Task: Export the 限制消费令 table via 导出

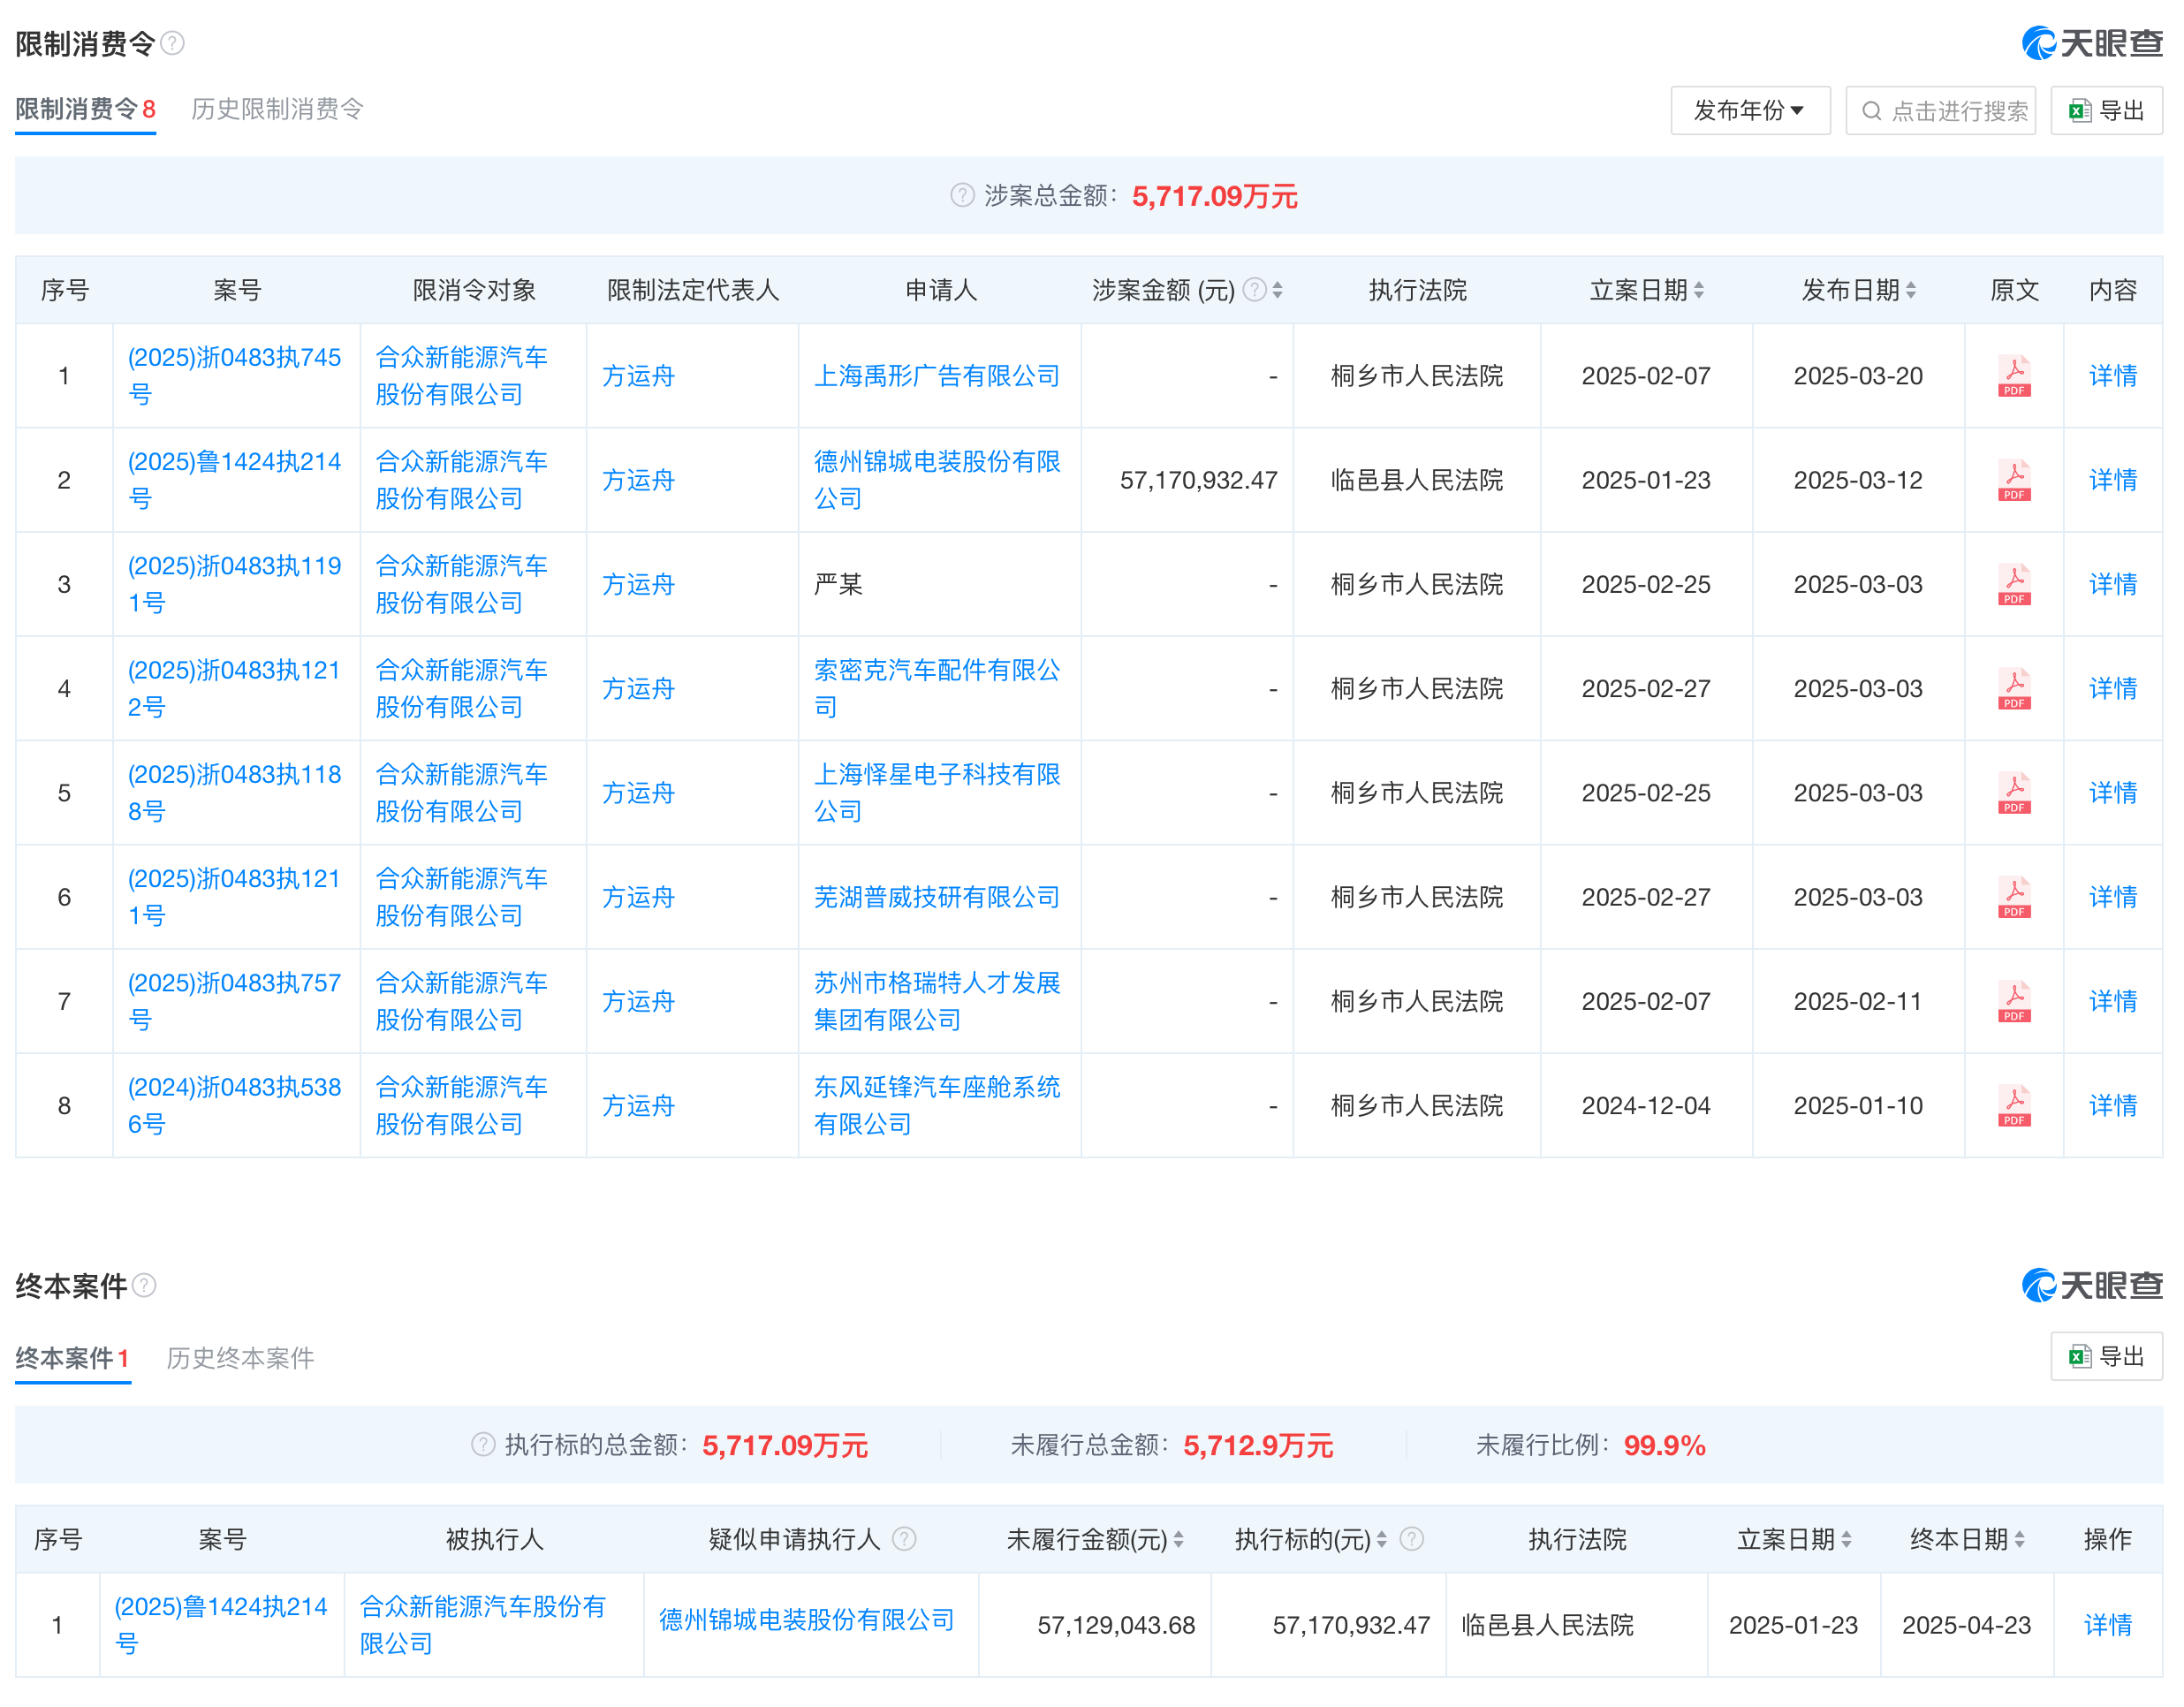Action: pyautogui.click(x=2106, y=110)
